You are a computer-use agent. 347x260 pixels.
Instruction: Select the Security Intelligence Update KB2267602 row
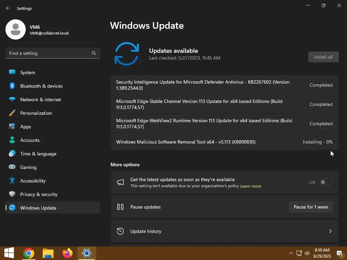point(224,85)
